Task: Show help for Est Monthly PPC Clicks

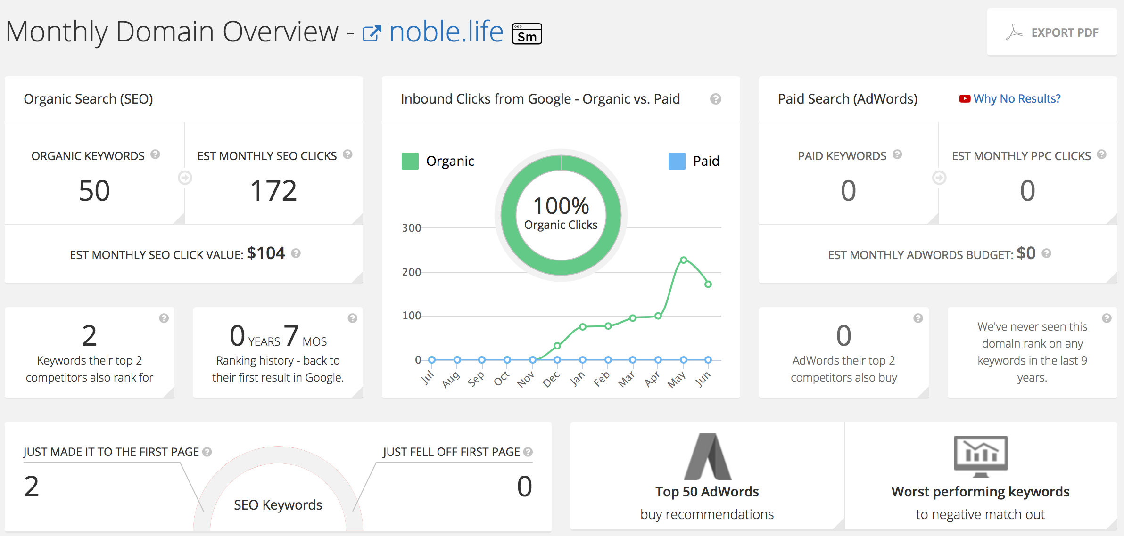Action: 1101,154
